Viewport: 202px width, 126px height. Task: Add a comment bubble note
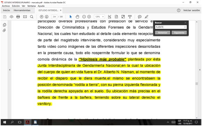point(140,17)
